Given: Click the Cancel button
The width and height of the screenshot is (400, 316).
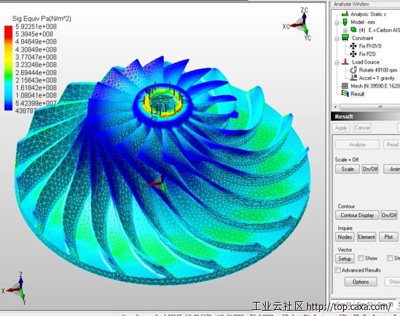Looking at the screenshot, I should coord(362,127).
